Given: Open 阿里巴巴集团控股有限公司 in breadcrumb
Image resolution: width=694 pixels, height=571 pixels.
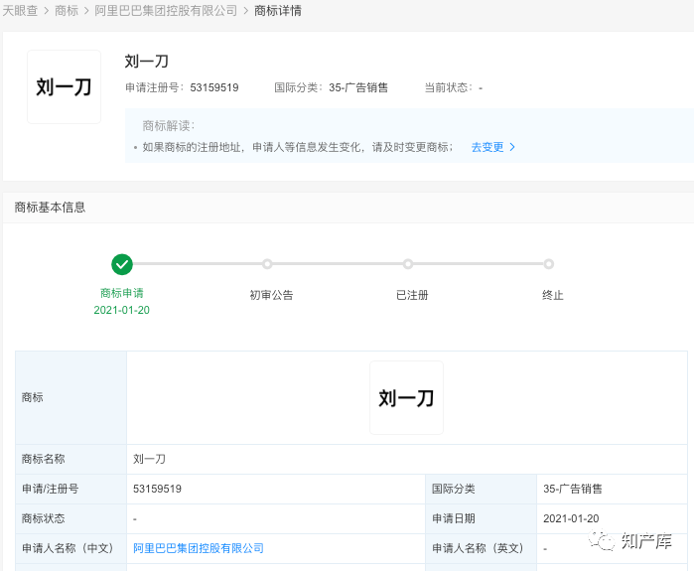Looking at the screenshot, I should click(166, 11).
